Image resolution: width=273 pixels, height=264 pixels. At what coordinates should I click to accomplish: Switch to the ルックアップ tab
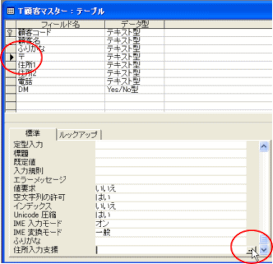79,135
